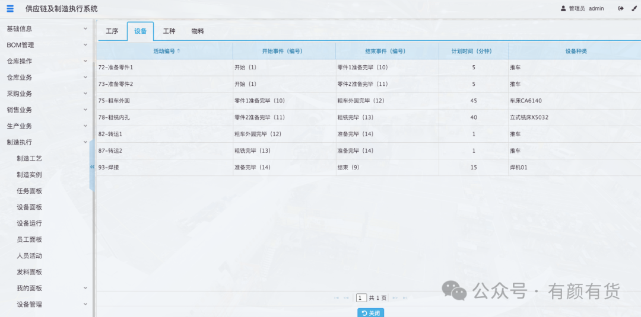641x317 pixels.
Task: Open the hamburger menu icon
Action: click(10, 8)
